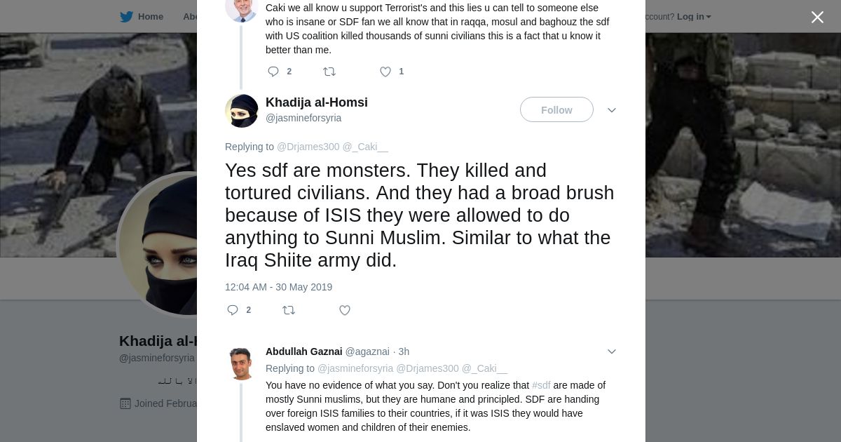Viewport: 841px width, 442px height.
Task: Open the #sdf hashtag link
Action: click(541, 385)
